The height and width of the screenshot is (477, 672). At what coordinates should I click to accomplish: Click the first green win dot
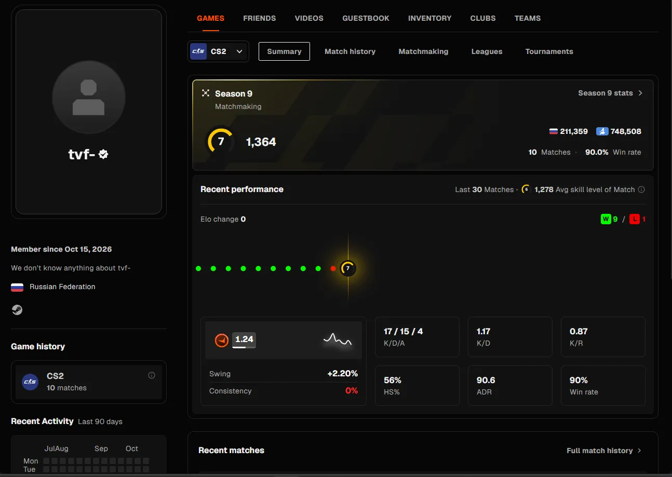(x=198, y=268)
